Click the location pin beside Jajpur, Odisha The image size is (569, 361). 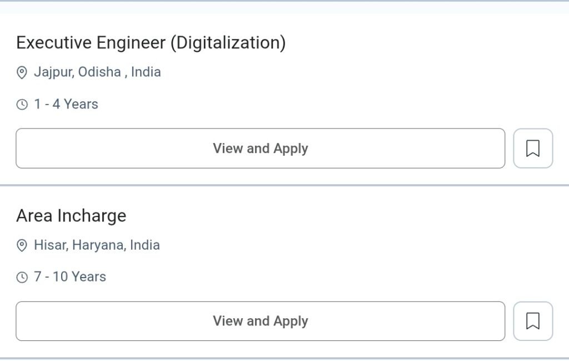click(x=22, y=73)
